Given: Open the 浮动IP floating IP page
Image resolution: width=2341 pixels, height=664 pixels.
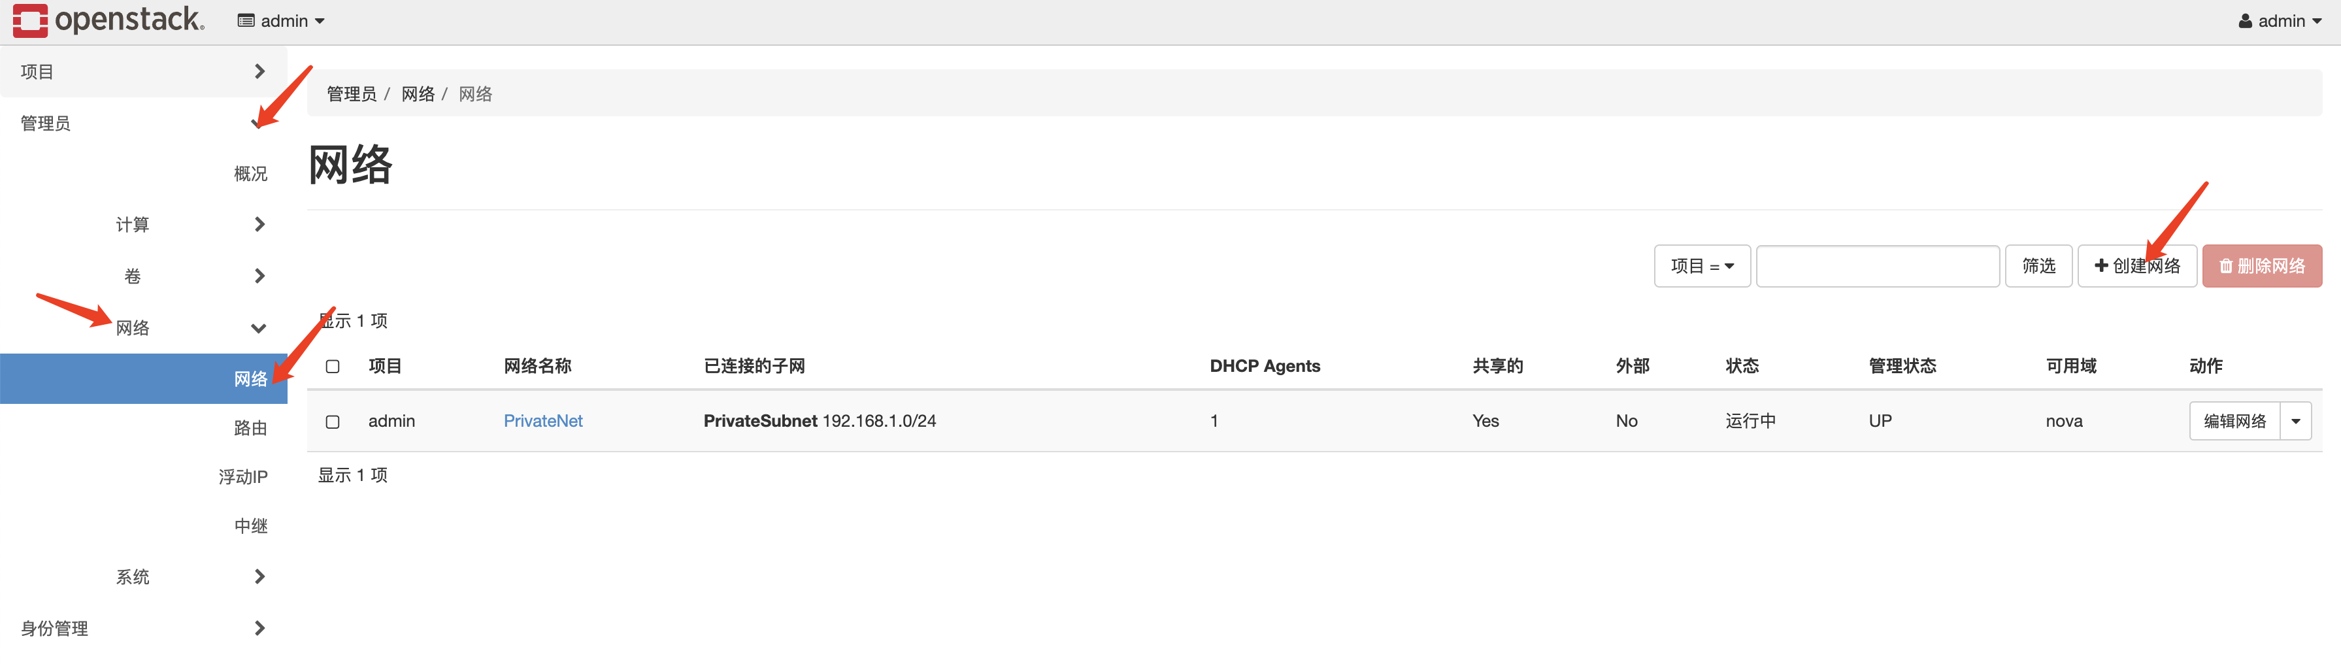Looking at the screenshot, I should (244, 476).
